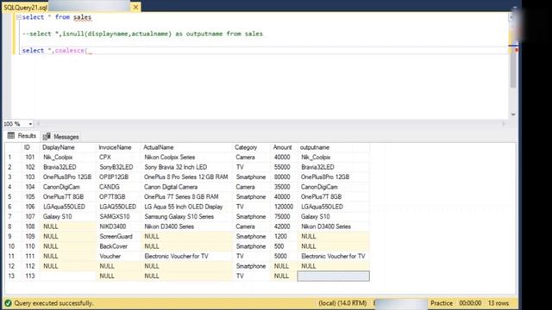Screen dimensions: 552x310
Task: Click the Samsung Galaxy S10 Series cell
Action: 187,216
